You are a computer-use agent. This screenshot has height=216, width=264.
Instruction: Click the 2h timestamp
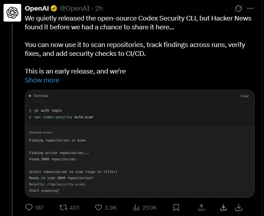tap(99, 8)
